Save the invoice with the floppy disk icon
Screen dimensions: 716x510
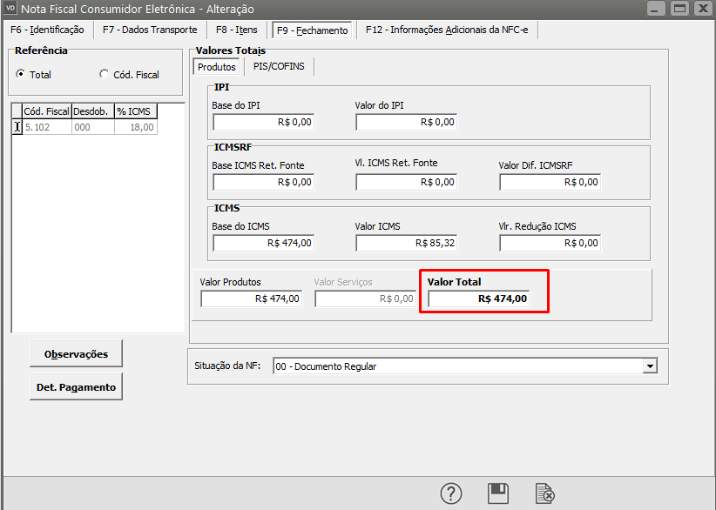pos(497,493)
